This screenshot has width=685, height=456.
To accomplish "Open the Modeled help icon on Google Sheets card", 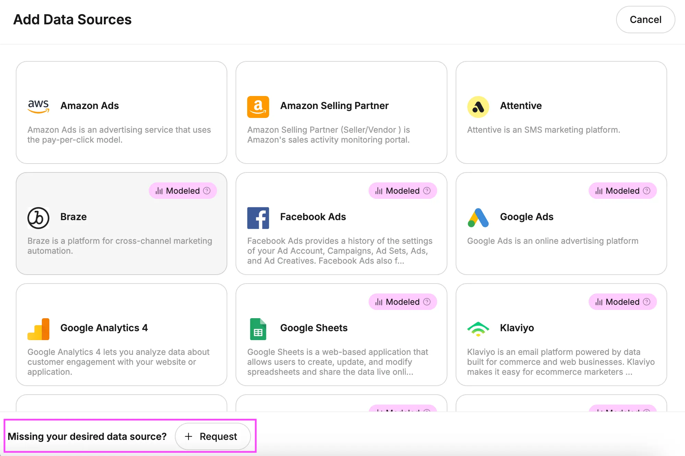I will 427,302.
